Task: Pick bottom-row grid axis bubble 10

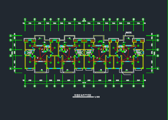Action: click(74, 86)
